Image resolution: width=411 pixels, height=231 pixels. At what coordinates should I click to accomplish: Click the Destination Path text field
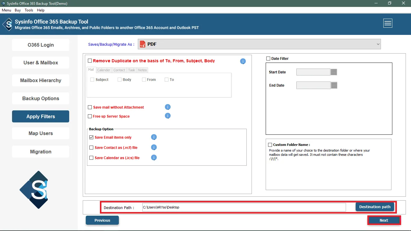click(x=244, y=207)
